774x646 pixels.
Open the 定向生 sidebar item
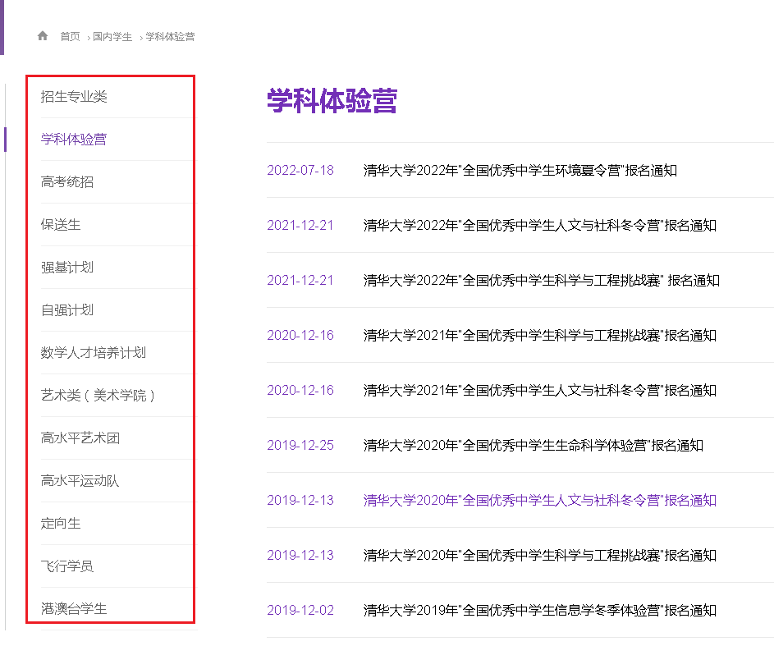point(61,523)
